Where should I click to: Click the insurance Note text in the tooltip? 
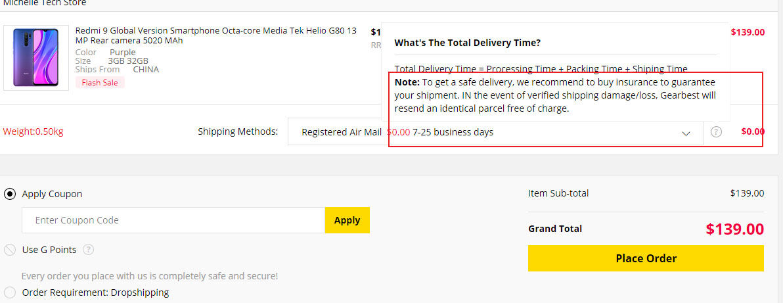pyautogui.click(x=555, y=95)
